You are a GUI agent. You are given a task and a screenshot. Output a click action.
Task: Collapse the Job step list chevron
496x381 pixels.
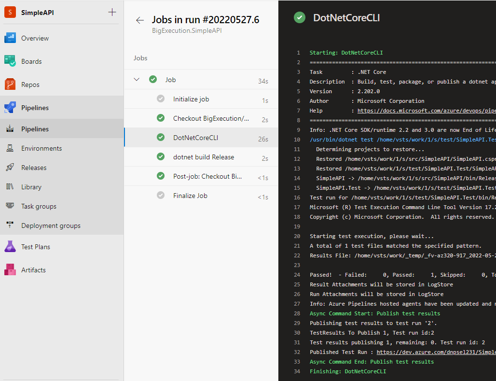click(137, 80)
